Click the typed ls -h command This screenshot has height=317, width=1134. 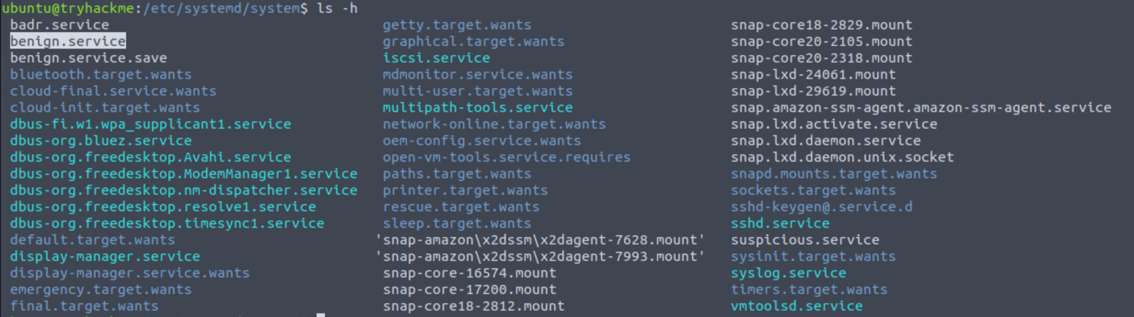(337, 8)
